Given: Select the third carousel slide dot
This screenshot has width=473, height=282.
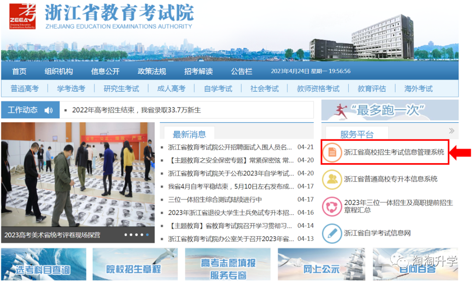Looking at the screenshot, I should click(137, 235).
